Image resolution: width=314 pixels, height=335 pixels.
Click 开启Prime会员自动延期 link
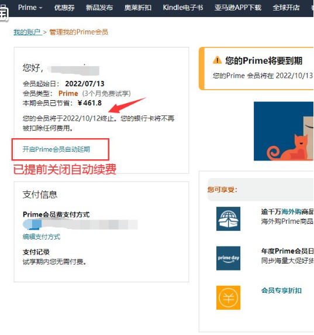[56, 149]
